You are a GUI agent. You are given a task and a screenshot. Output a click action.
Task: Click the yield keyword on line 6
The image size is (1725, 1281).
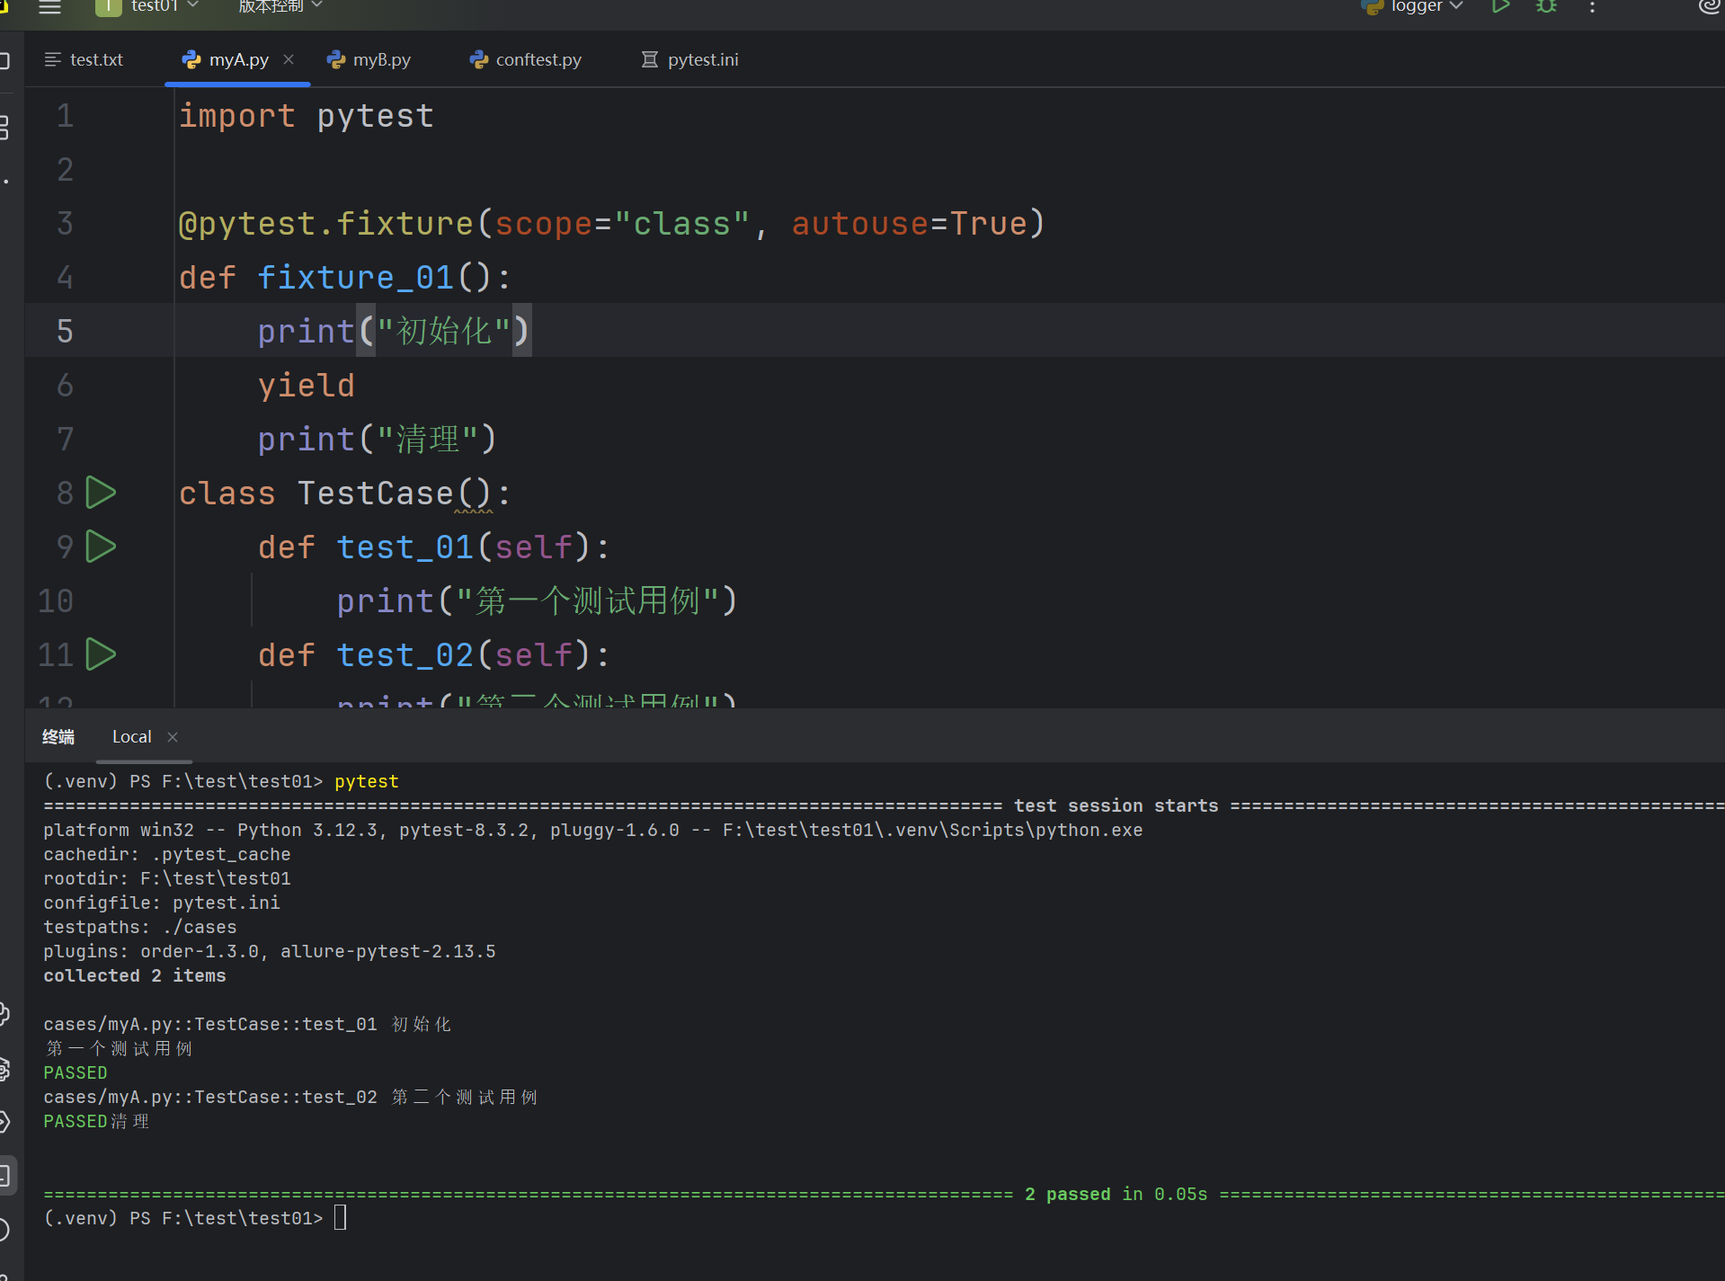click(x=307, y=386)
